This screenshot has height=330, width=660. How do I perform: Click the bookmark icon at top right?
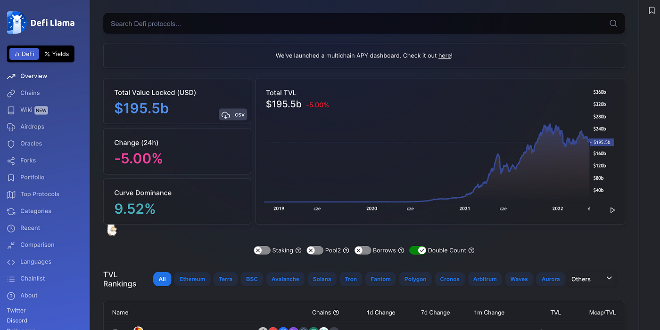652,10
